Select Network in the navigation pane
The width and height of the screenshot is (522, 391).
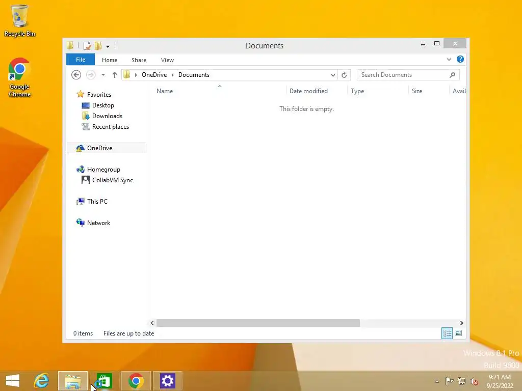pyautogui.click(x=98, y=223)
